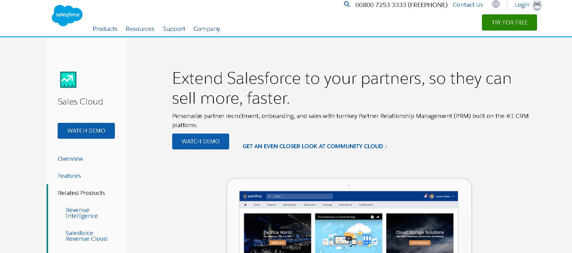572x253 pixels.
Task: Click the pacifica search field in the mockup
Action: pos(299,196)
